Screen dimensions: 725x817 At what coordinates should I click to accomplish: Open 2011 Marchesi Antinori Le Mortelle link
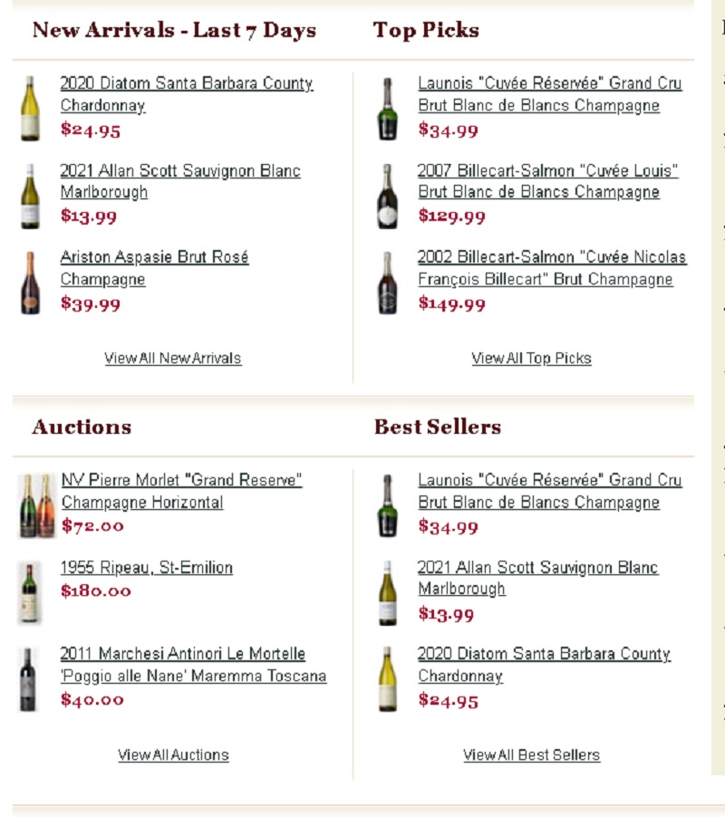pyautogui.click(x=193, y=664)
